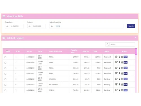Sort by the Date column header
The image size is (141, 106).
coord(40,51)
